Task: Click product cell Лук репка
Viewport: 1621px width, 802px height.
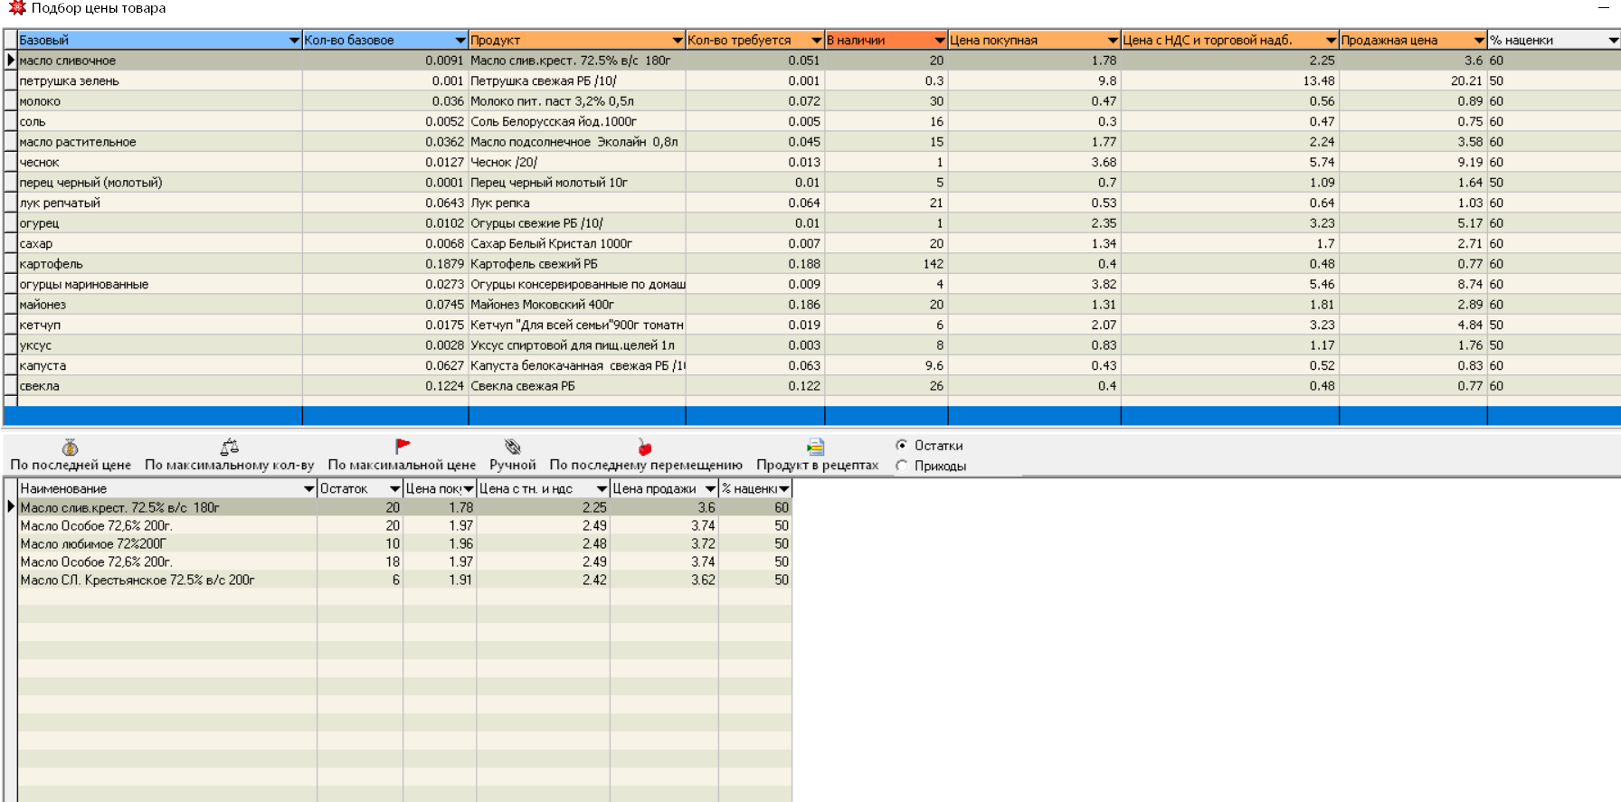Action: click(577, 203)
